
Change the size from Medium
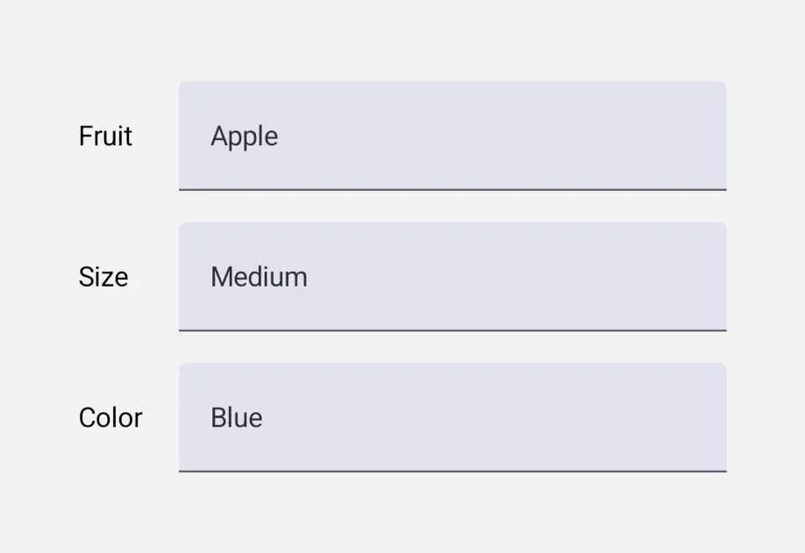452,277
